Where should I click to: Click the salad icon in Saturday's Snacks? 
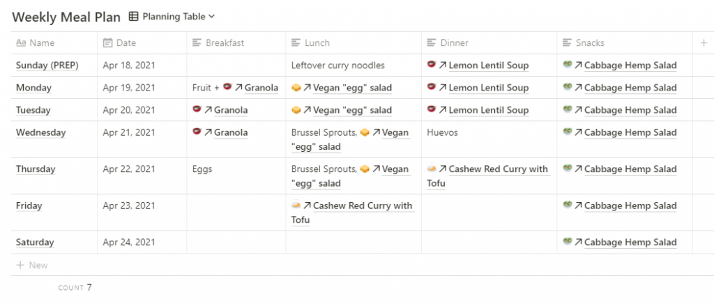(x=568, y=241)
